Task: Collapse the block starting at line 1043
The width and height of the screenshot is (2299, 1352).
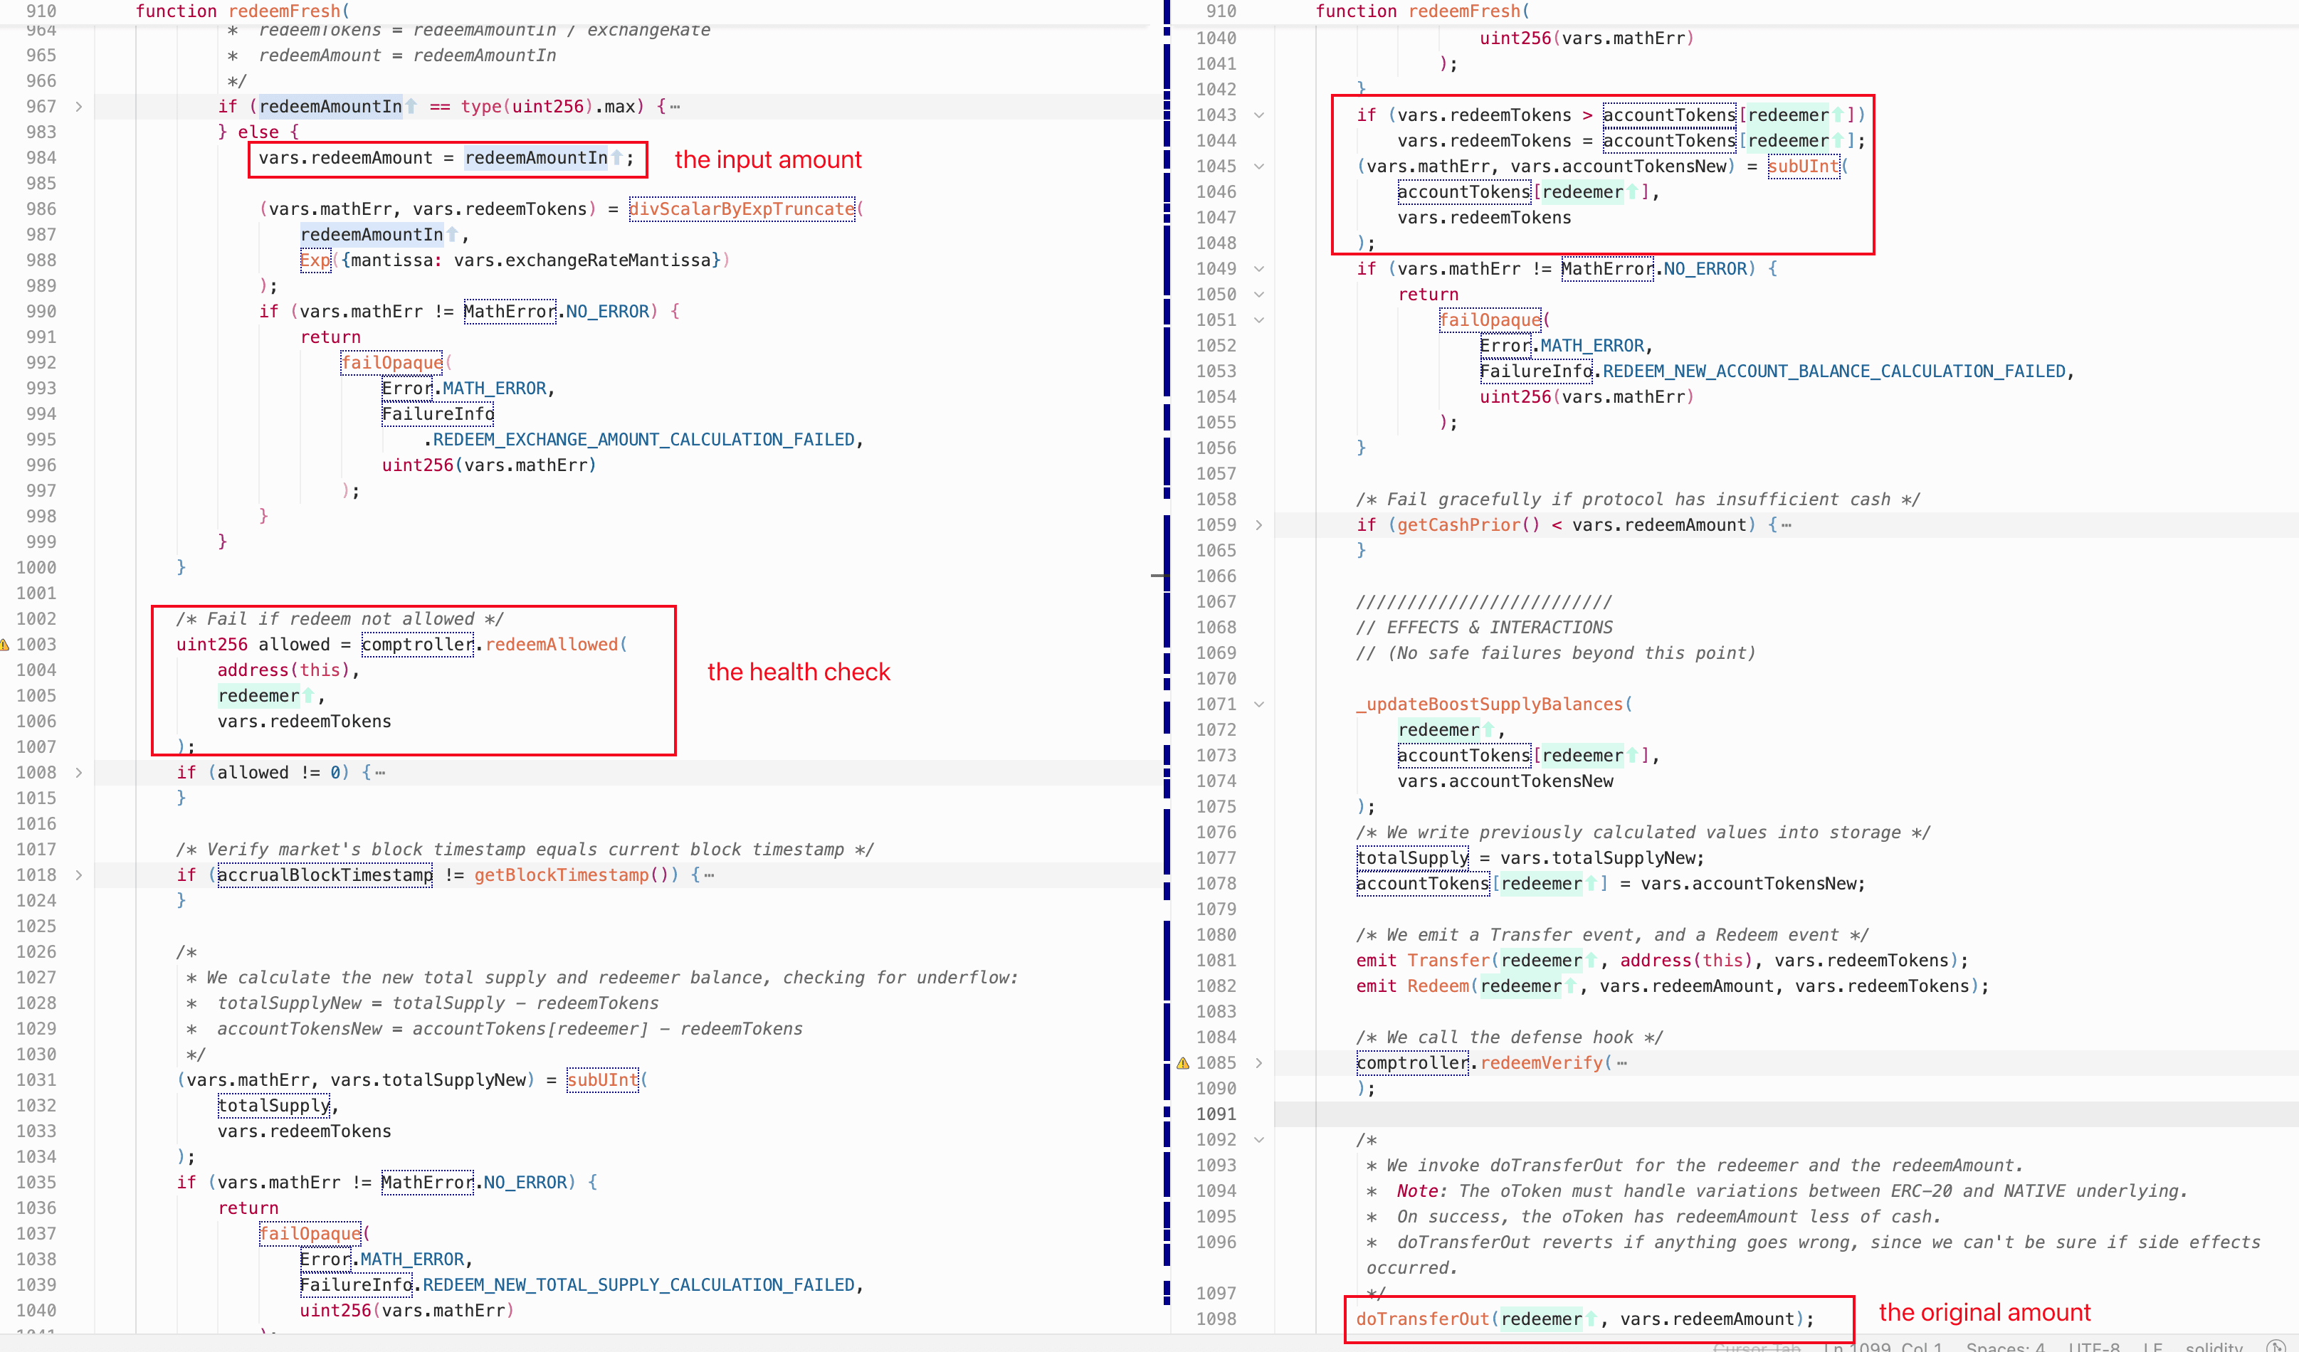Action: 1259,115
